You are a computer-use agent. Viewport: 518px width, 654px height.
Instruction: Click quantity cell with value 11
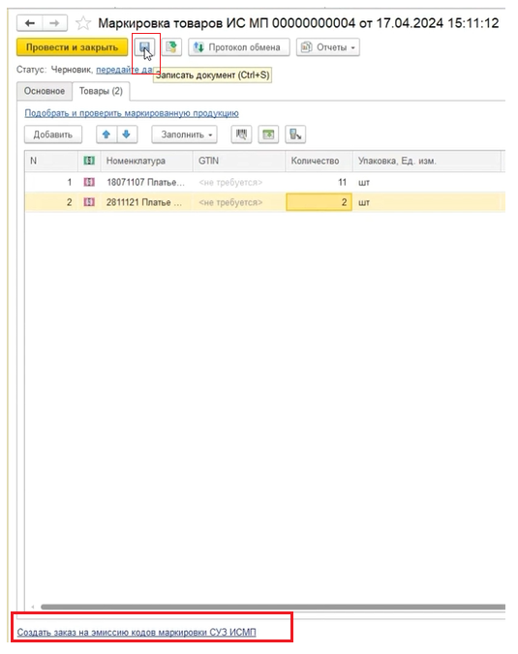(x=319, y=182)
